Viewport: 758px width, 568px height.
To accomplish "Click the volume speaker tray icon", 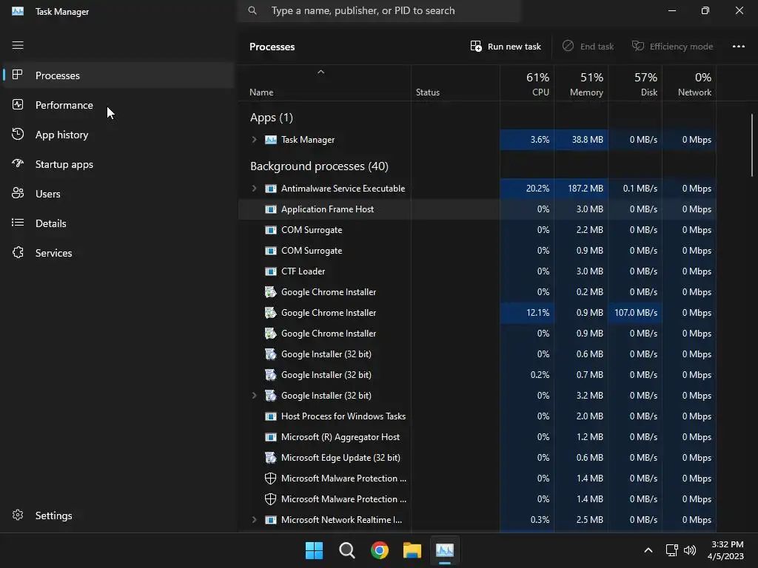I will [690, 550].
